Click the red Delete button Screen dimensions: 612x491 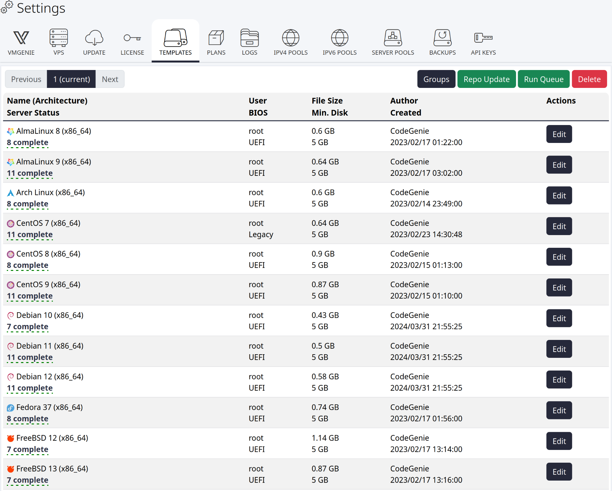pyautogui.click(x=589, y=79)
